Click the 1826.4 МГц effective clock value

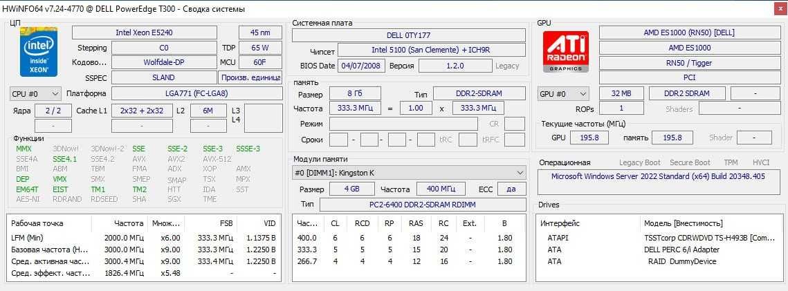pos(124,274)
